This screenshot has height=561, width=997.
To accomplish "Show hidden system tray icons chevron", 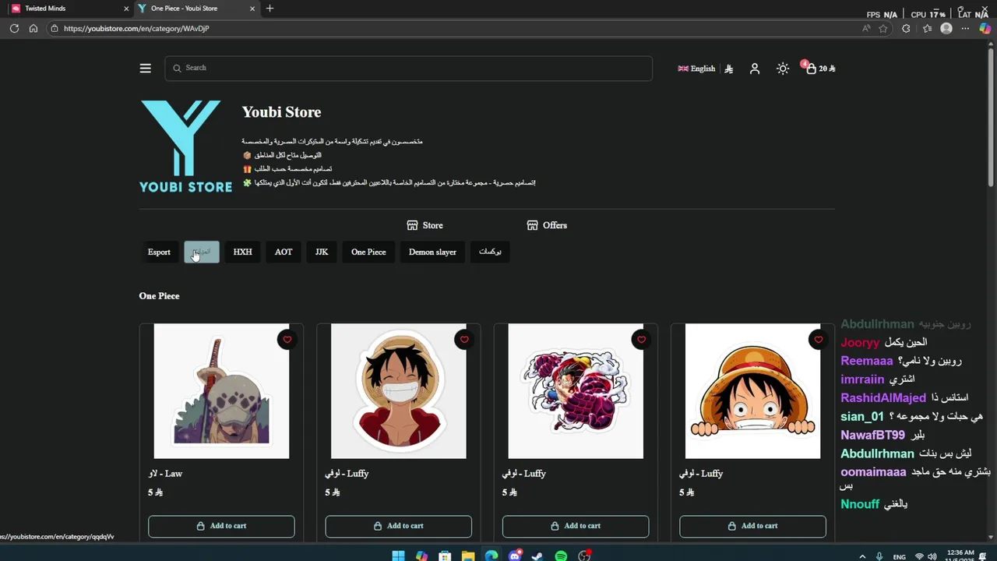I will point(861,556).
